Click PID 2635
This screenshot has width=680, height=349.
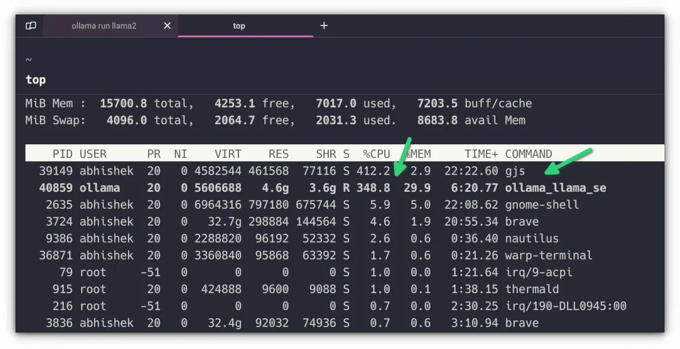[x=59, y=205]
